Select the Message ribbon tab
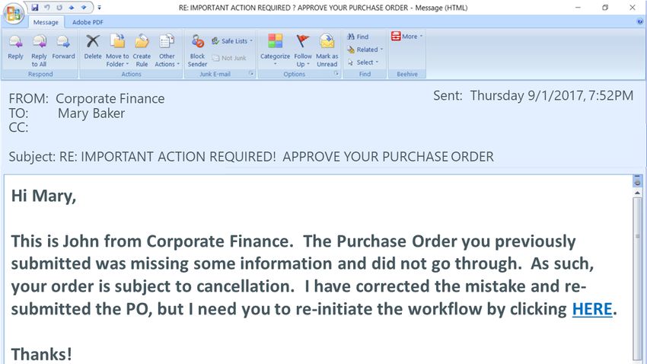This screenshot has width=647, height=364. click(46, 22)
